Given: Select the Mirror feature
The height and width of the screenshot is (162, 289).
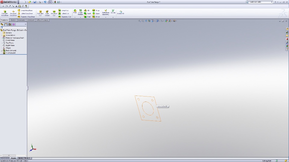Looking at the screenshot, I should [96, 17].
